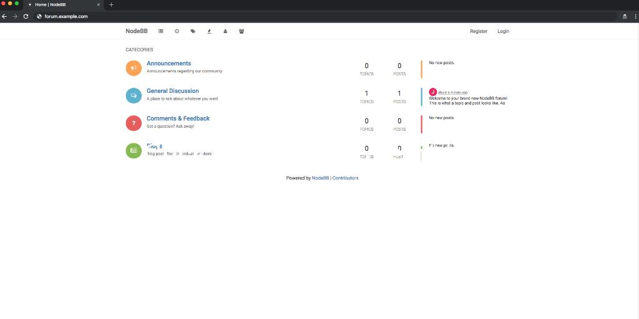Viewport: 639px width, 319px height.
Task: Click the NodeBB link in footer
Action: pos(320,178)
